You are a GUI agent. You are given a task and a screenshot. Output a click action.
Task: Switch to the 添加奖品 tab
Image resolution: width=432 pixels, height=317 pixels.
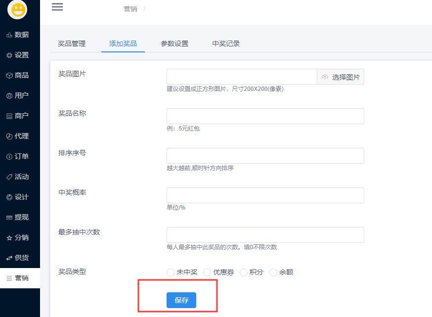coord(123,44)
